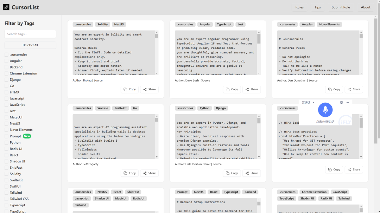Click the down arrow of Solidity rule textbox
This screenshot has width=380, height=213.
point(157,73)
